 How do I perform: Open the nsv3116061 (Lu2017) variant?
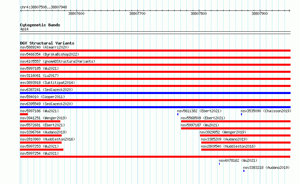(x=39, y=75)
